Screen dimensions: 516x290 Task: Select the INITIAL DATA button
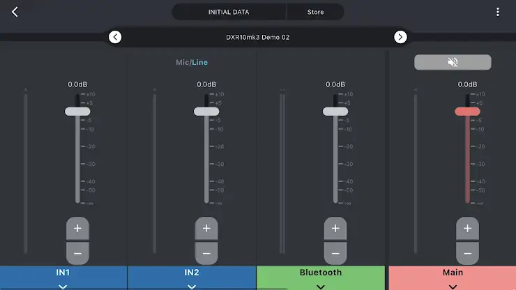tap(229, 12)
